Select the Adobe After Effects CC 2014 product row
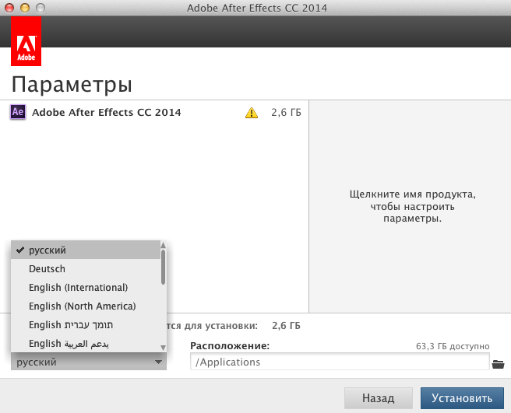 click(x=154, y=112)
